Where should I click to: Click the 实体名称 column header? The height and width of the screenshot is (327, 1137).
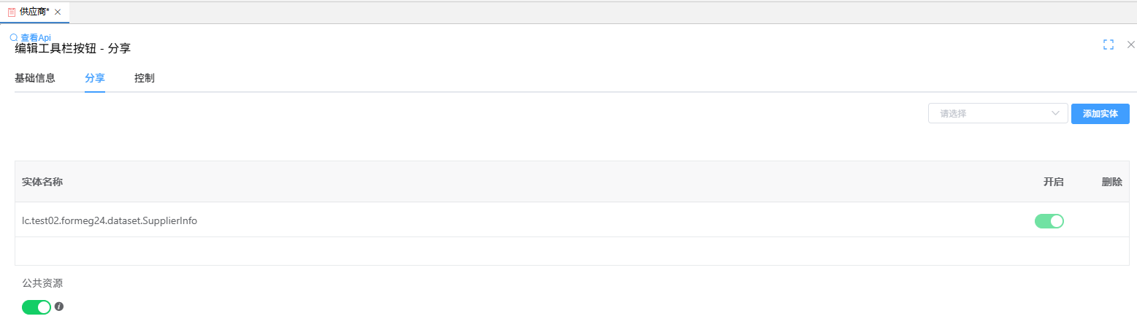(x=42, y=182)
